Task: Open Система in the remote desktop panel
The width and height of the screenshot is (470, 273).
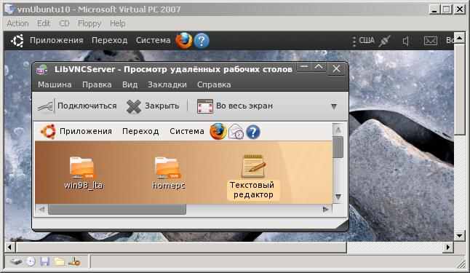Action: tap(187, 131)
